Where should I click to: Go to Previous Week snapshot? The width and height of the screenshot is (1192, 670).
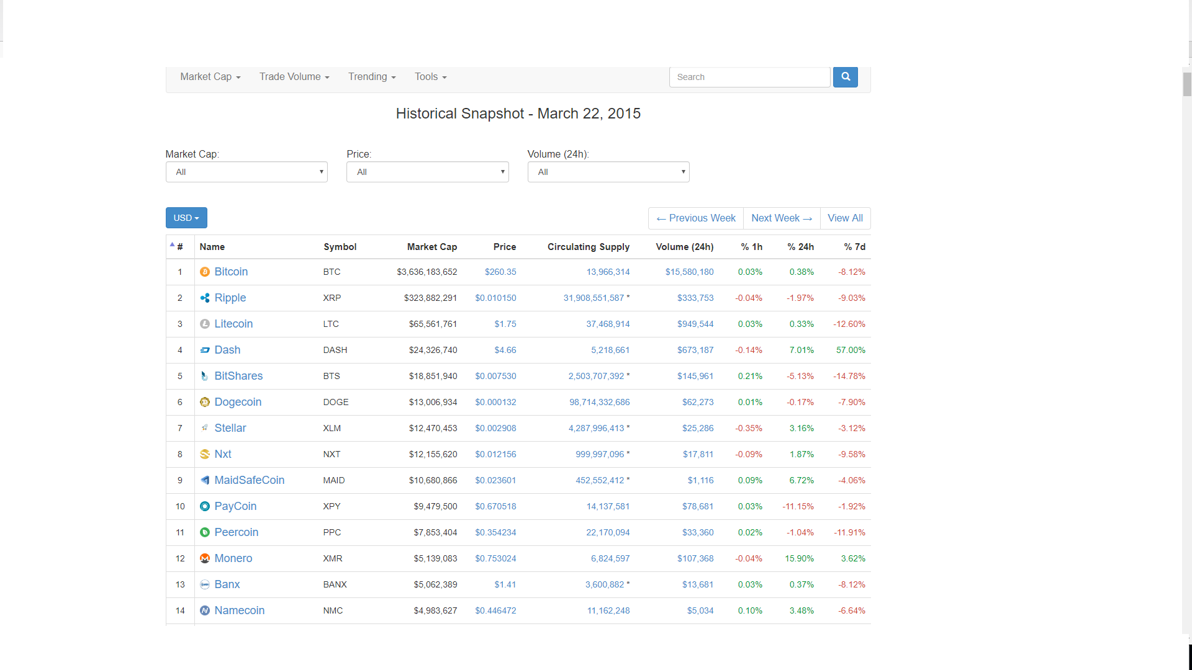[696, 218]
